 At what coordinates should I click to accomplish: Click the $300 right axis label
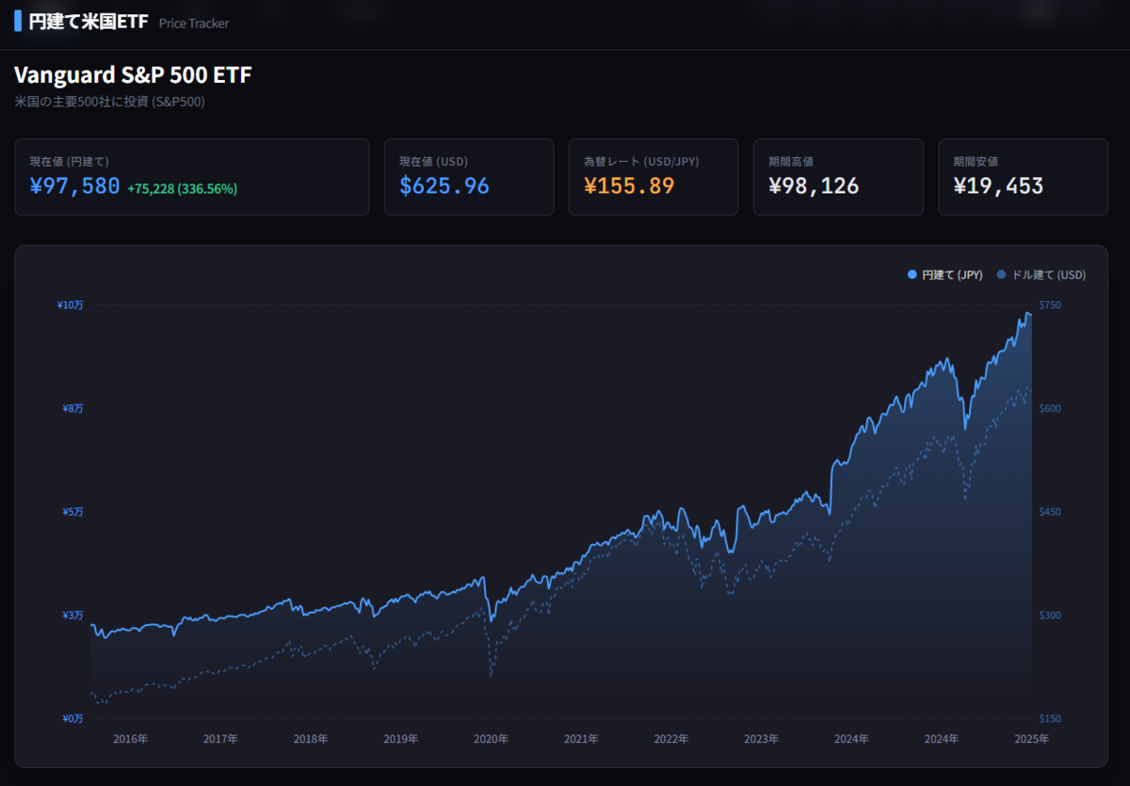[x=1050, y=615]
